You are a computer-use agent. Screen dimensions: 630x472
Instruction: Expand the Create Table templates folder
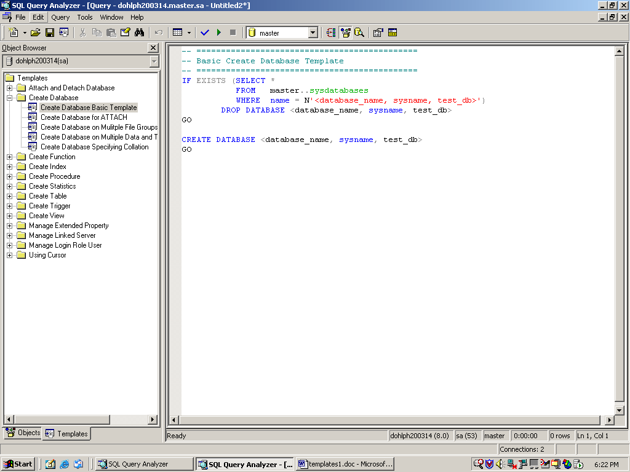coord(10,196)
